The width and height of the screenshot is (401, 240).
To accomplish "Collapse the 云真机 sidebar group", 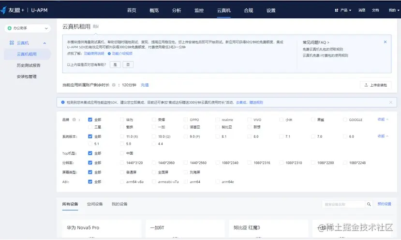I will click(x=45, y=43).
